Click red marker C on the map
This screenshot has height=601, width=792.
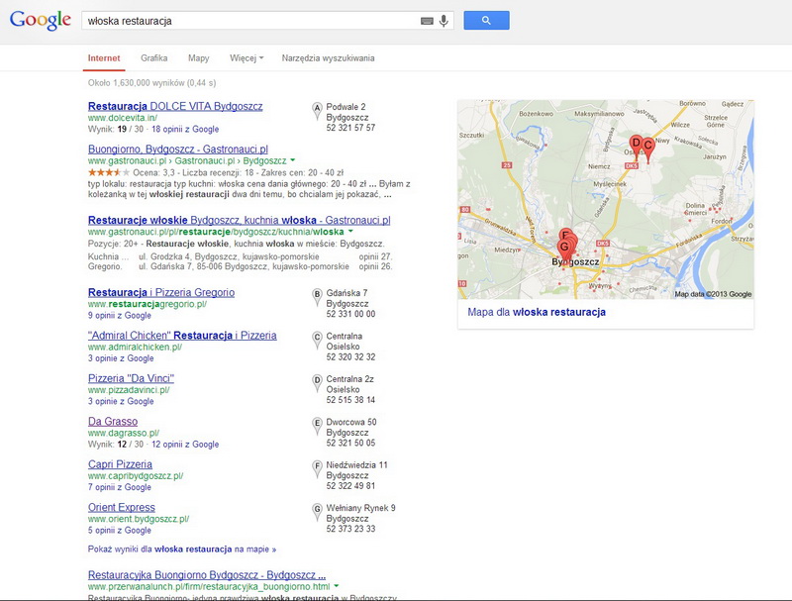coord(648,149)
